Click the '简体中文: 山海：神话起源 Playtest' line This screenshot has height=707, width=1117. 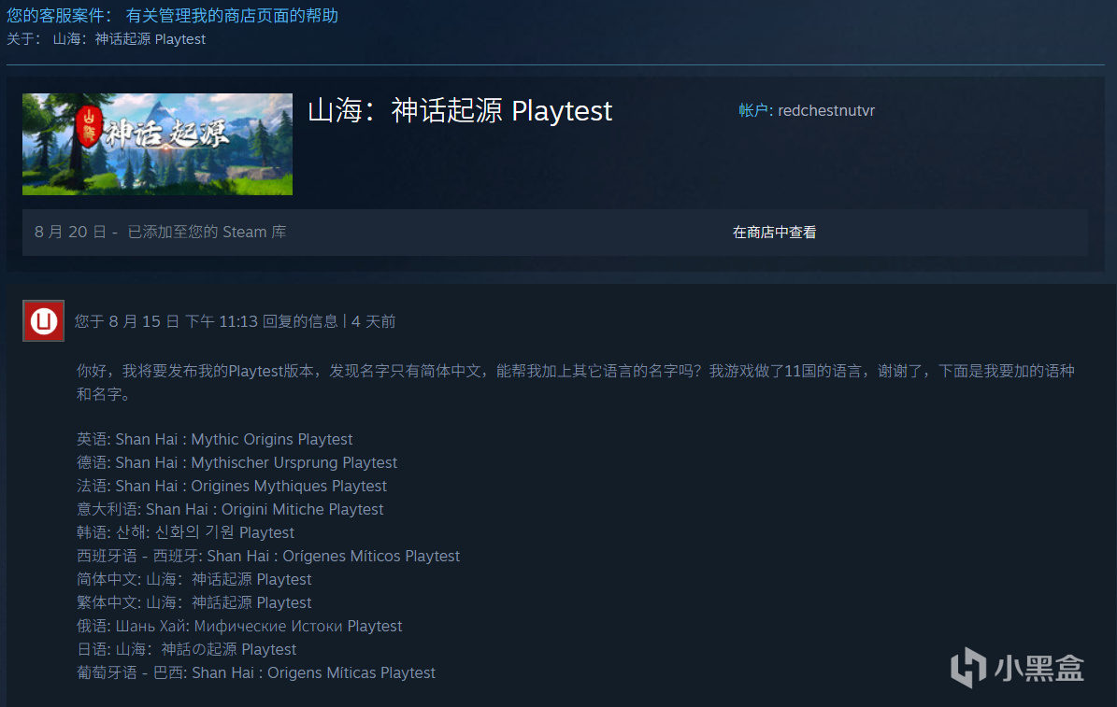point(194,580)
